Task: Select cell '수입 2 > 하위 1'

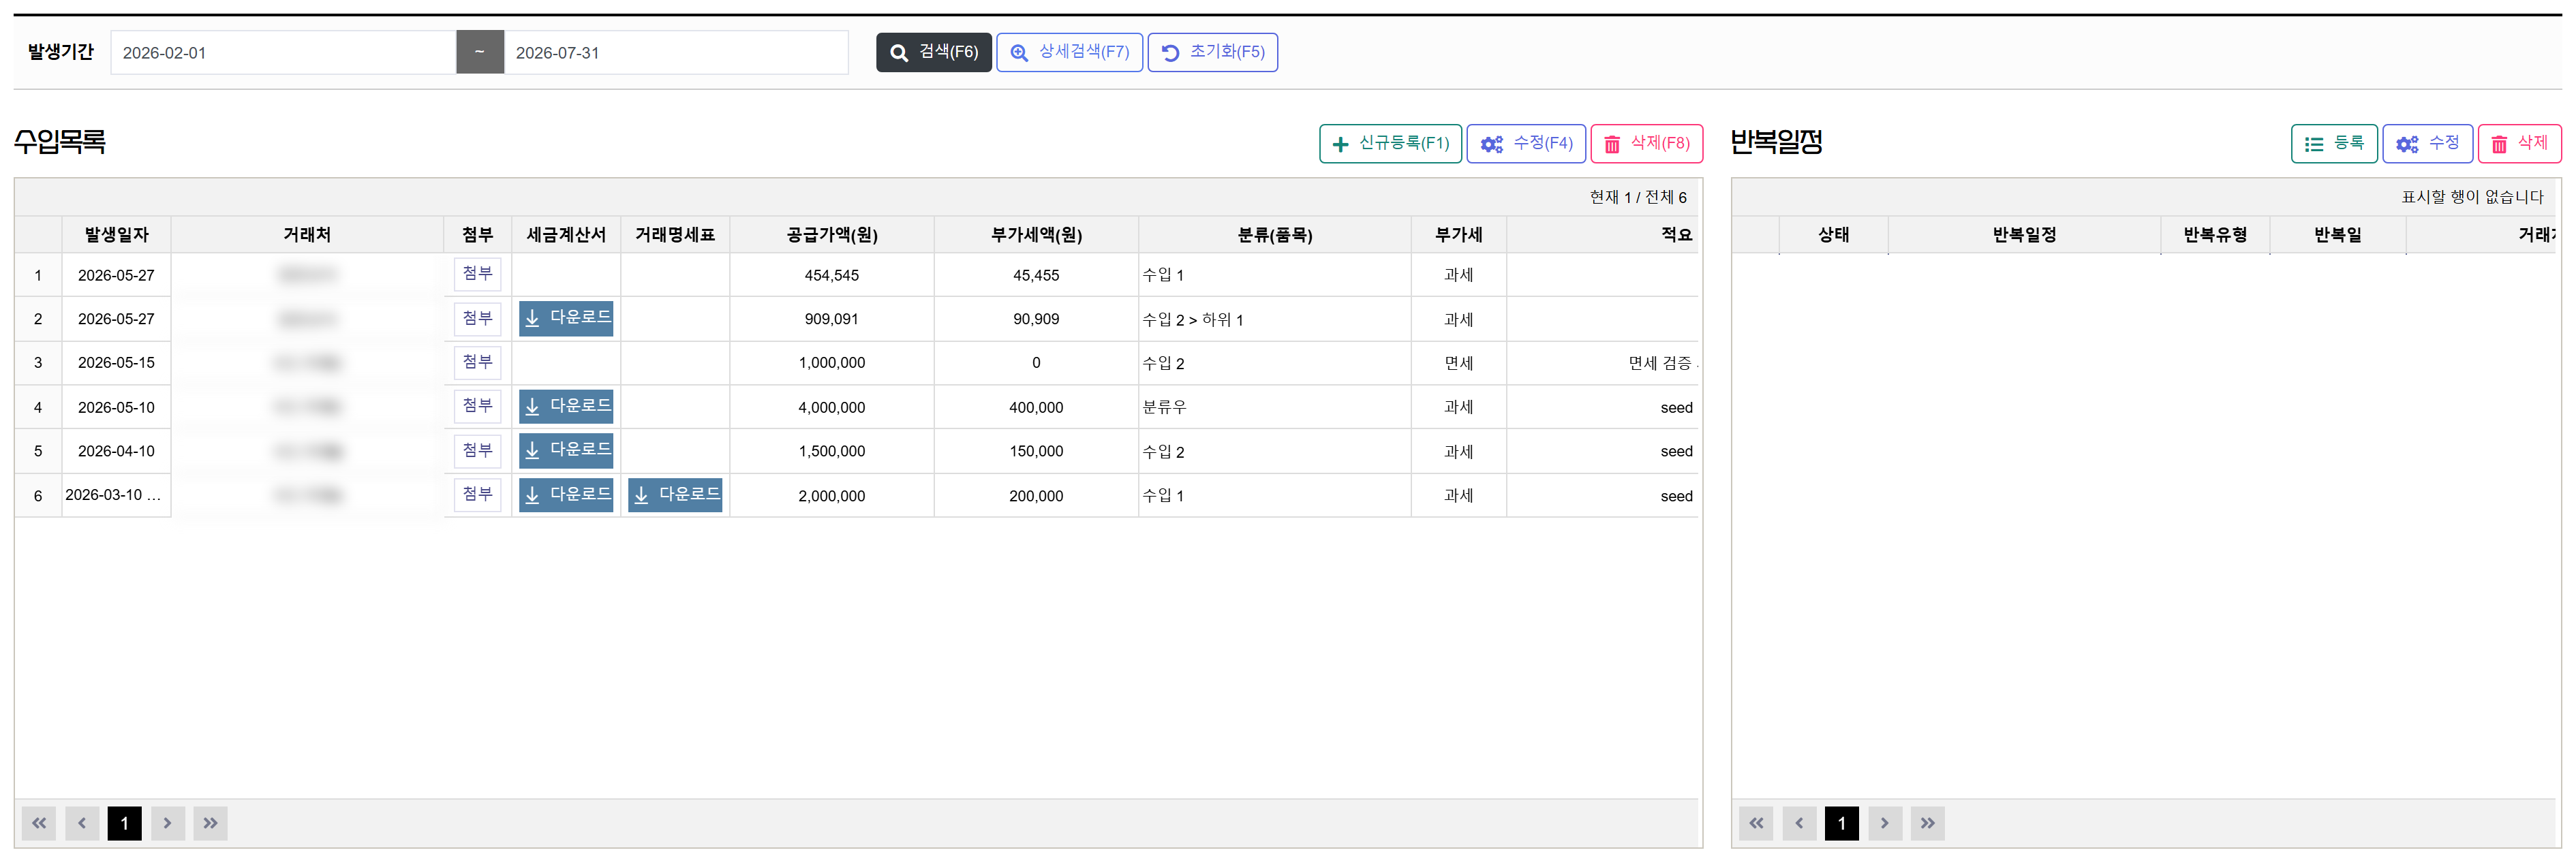Action: 1275,320
